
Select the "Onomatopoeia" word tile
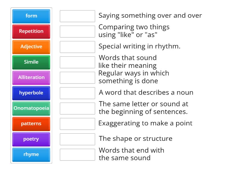(31, 108)
